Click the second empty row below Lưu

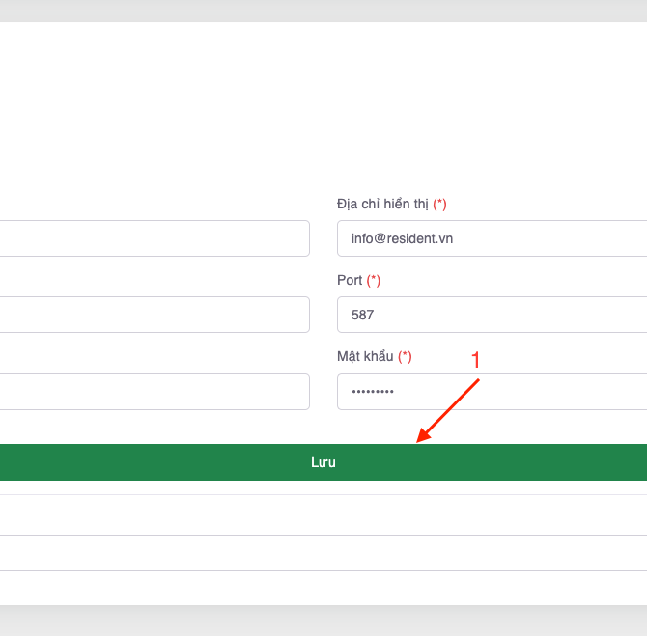pyautogui.click(x=323, y=553)
